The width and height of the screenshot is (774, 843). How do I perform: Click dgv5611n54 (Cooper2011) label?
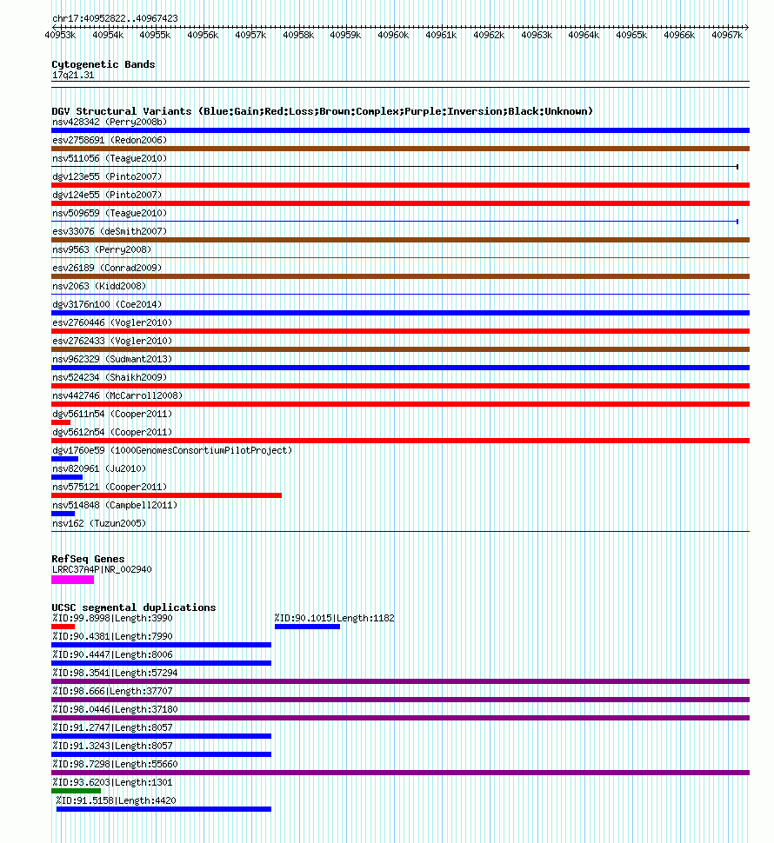coord(112,415)
